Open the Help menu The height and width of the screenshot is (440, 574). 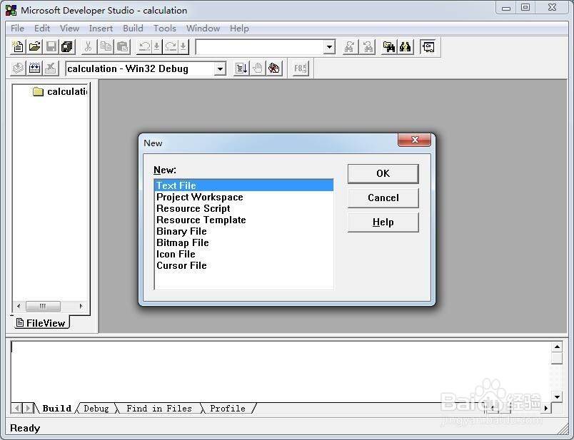point(239,28)
